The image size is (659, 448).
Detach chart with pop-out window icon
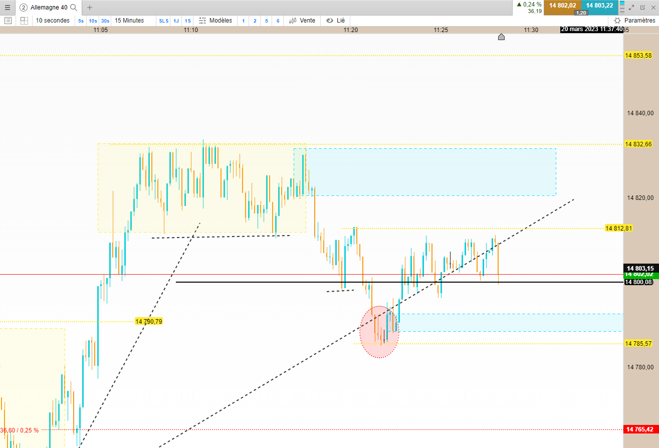click(642, 8)
